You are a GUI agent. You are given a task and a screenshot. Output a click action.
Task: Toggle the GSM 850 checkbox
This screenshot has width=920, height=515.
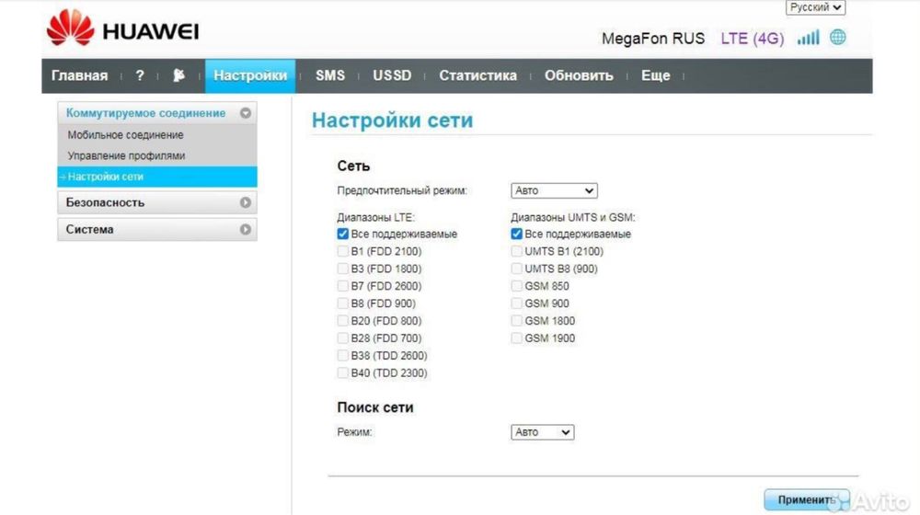(516, 286)
